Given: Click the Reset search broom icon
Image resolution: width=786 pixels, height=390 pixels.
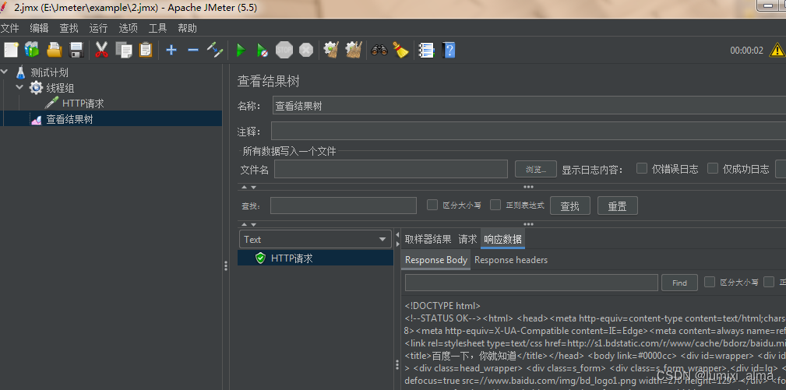Looking at the screenshot, I should click(400, 50).
